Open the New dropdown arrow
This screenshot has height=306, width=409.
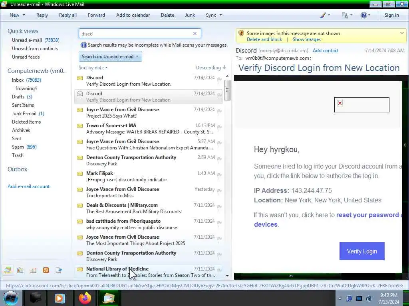(x=24, y=15)
